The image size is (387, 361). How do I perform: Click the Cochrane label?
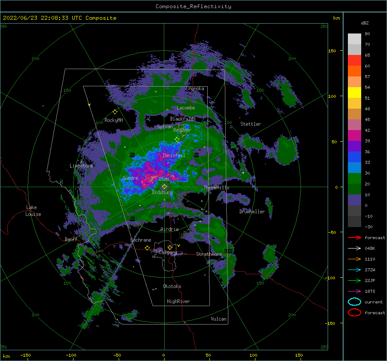click(x=141, y=240)
